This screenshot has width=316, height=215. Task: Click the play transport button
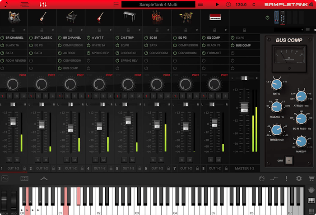[x=217, y=4]
